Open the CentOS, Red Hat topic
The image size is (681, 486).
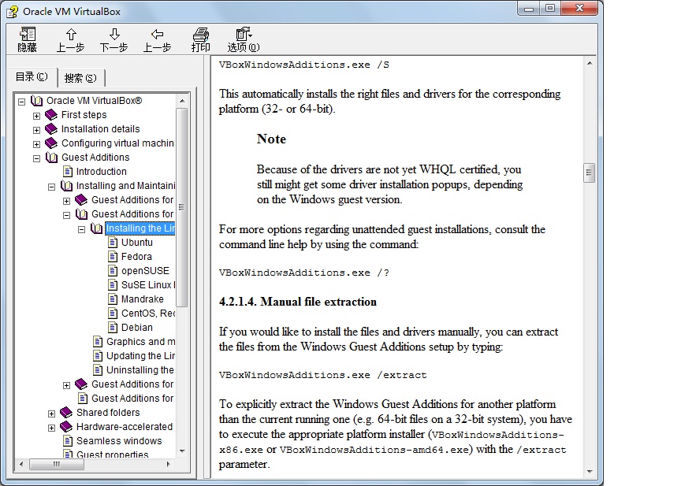pos(147,313)
